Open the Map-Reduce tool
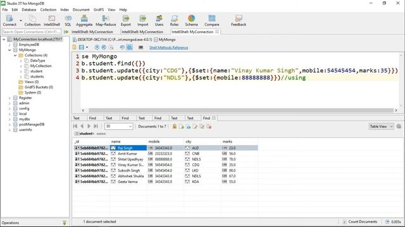The image size is (405, 227). point(106,20)
